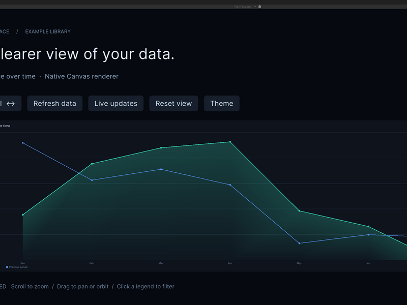Click the Apr x-axis label
The image size is (407, 305).
pyautogui.click(x=230, y=263)
